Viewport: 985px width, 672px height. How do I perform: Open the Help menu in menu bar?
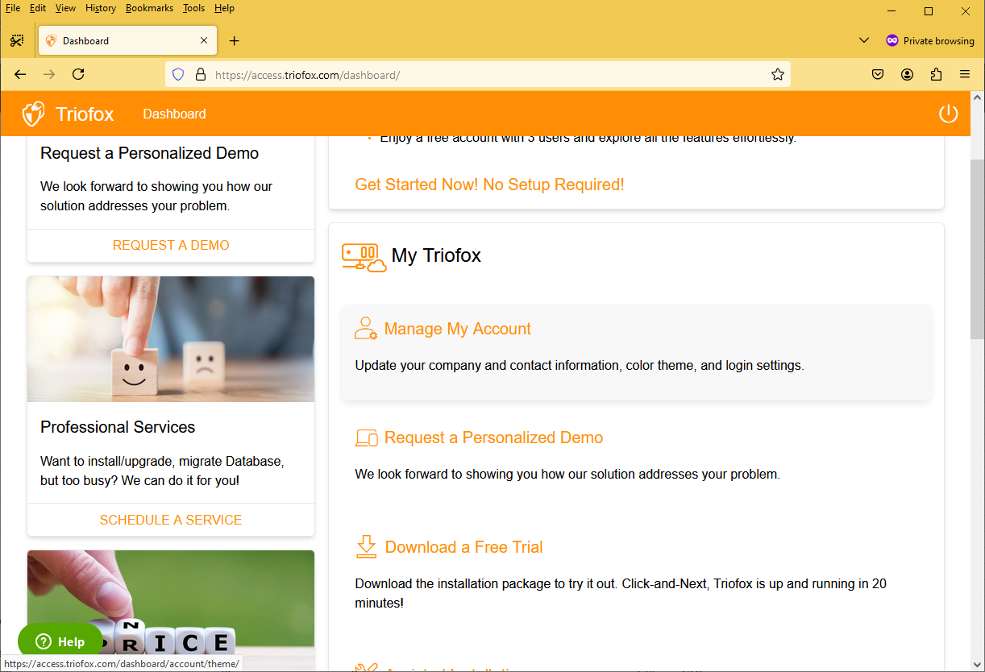pyautogui.click(x=224, y=8)
